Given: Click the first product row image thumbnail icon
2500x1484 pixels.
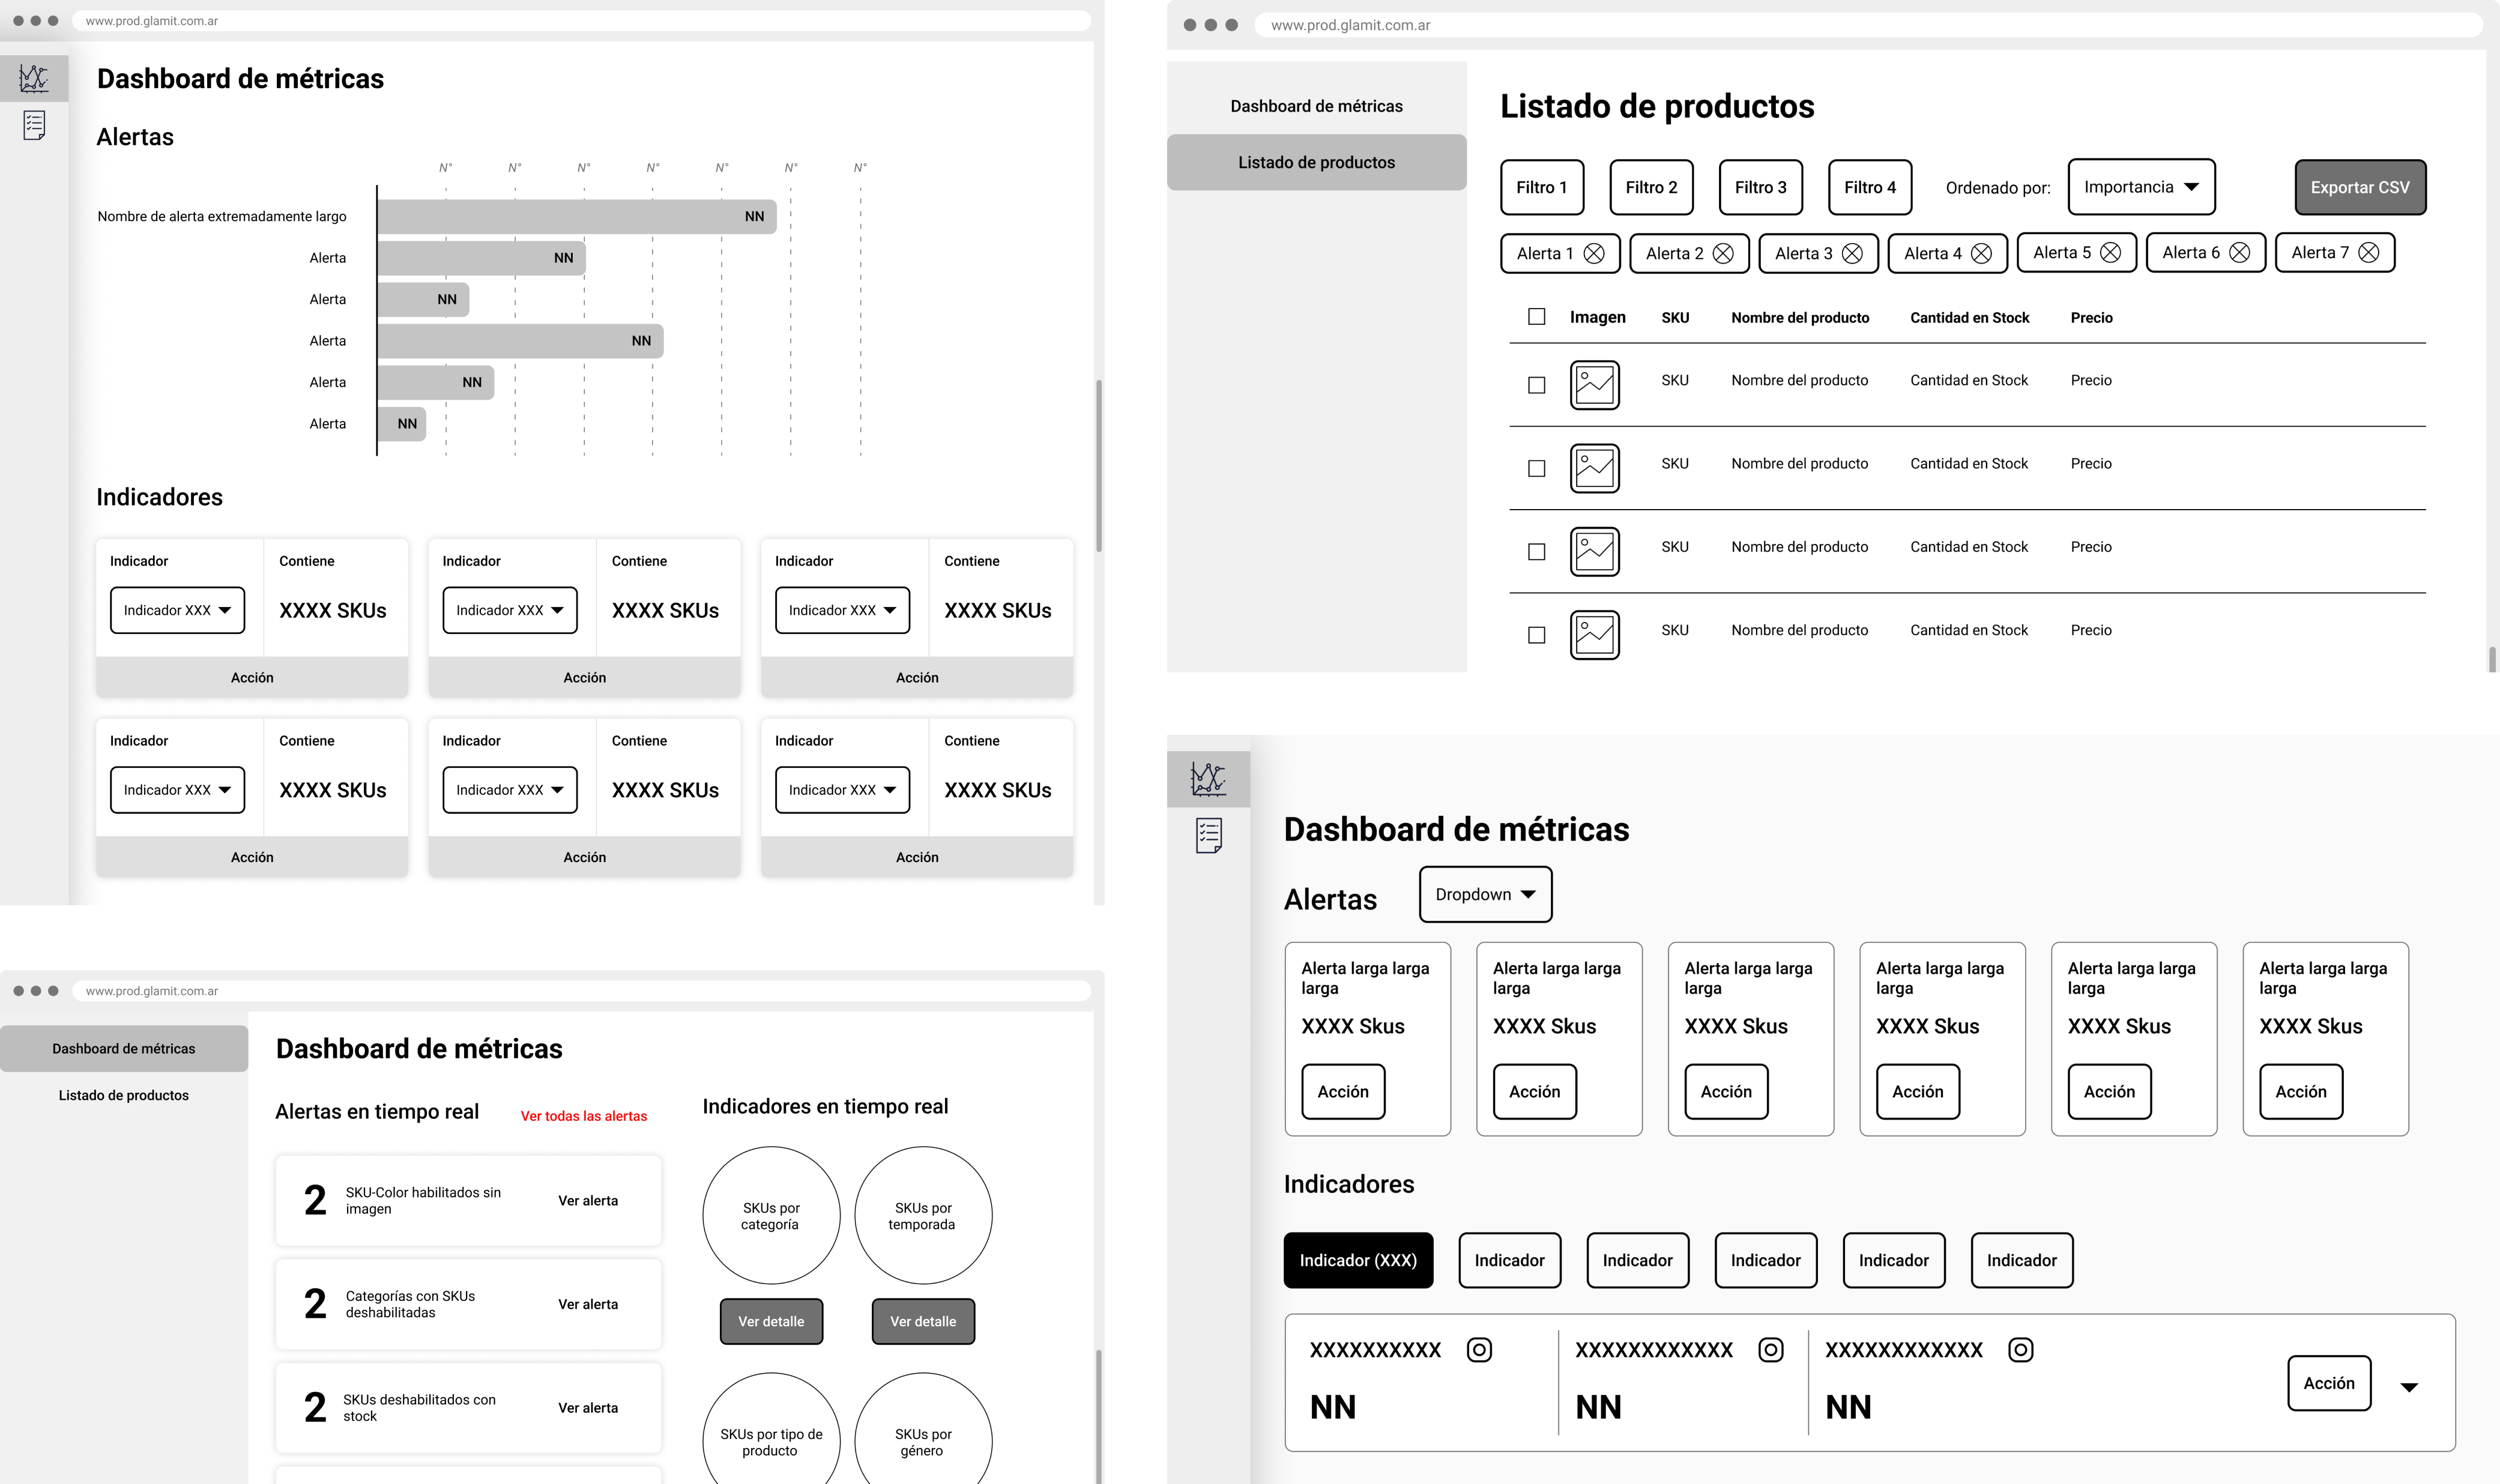Looking at the screenshot, I should coord(1594,385).
